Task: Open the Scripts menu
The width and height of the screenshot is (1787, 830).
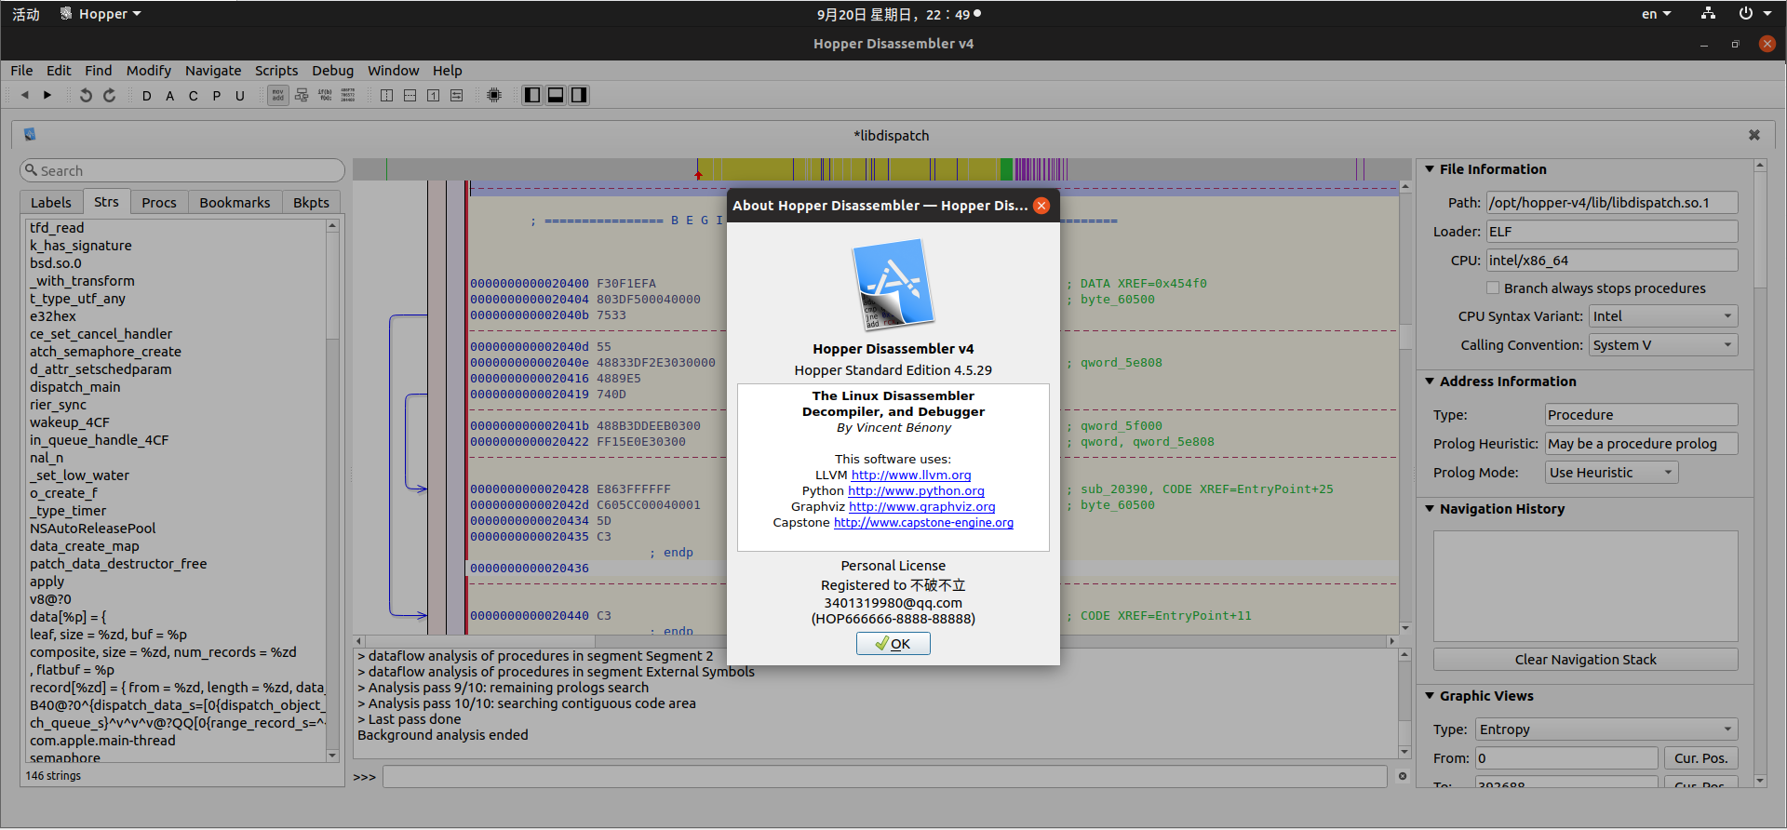Action: coord(276,71)
